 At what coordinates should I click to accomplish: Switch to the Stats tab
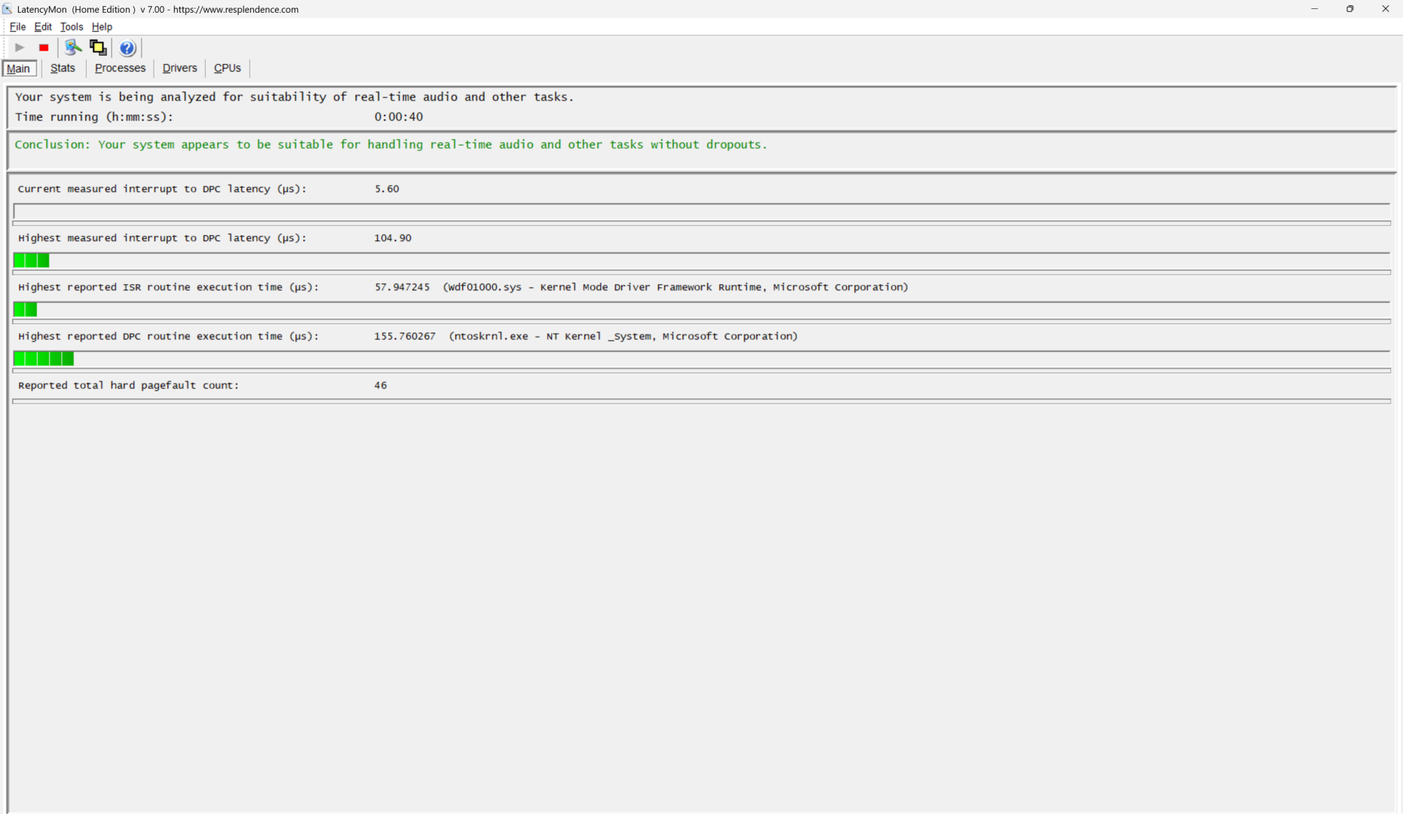(63, 69)
